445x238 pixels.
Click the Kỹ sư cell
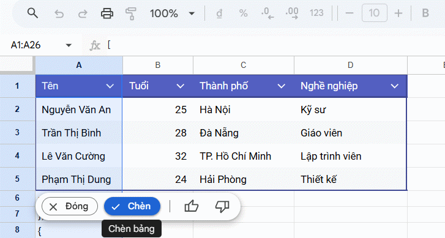(351, 110)
